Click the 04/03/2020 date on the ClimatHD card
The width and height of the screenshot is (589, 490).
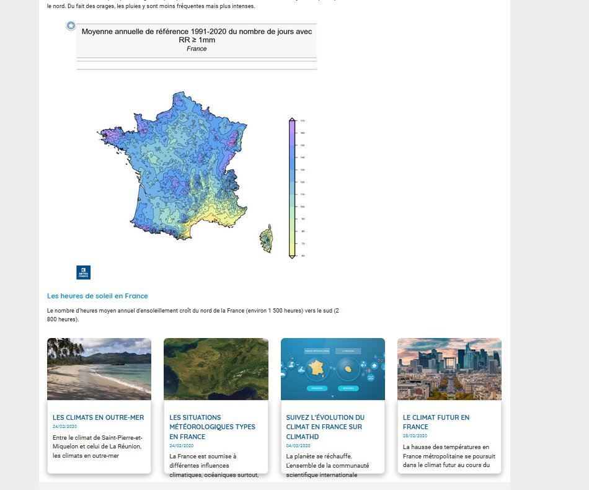298,446
